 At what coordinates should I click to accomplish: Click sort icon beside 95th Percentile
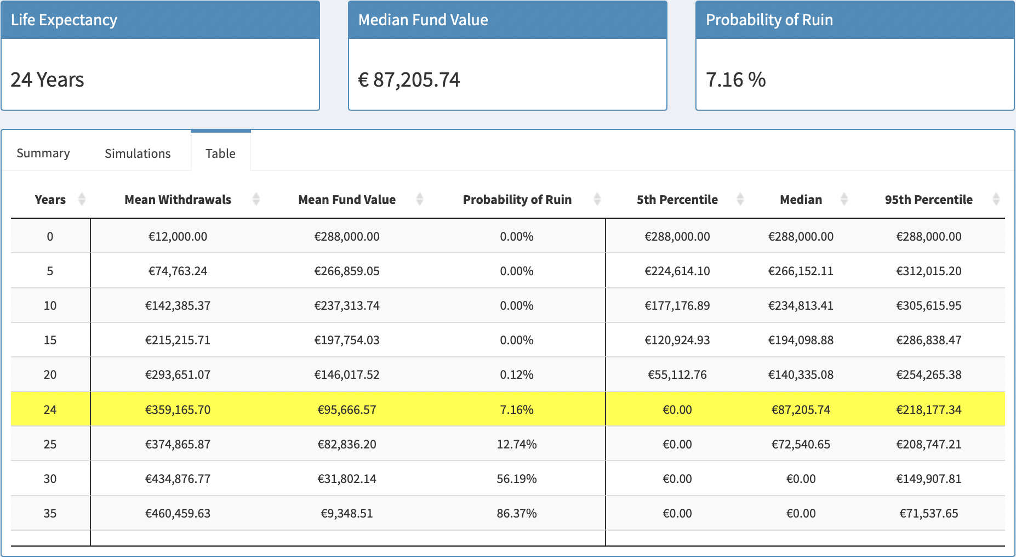point(996,199)
